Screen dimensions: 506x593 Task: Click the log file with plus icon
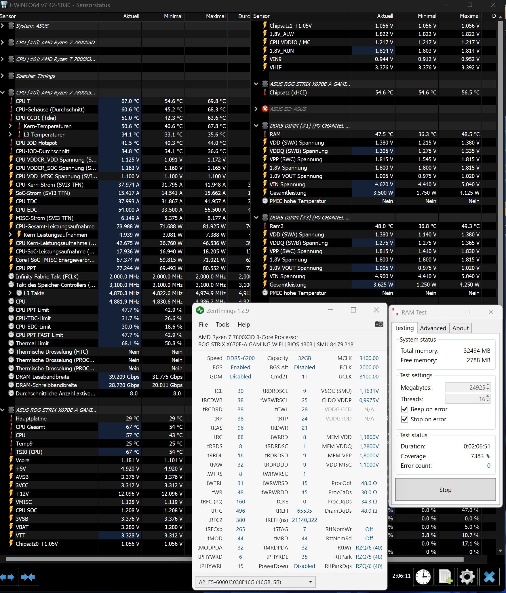click(445, 577)
